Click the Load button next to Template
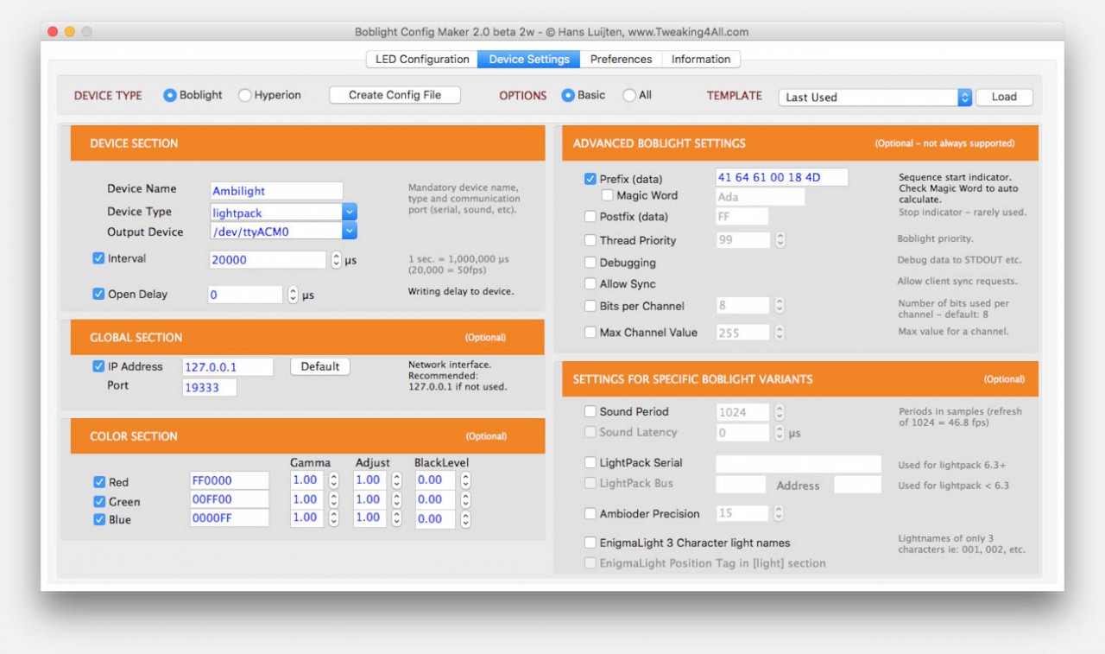The height and width of the screenshot is (654, 1105). click(1004, 97)
